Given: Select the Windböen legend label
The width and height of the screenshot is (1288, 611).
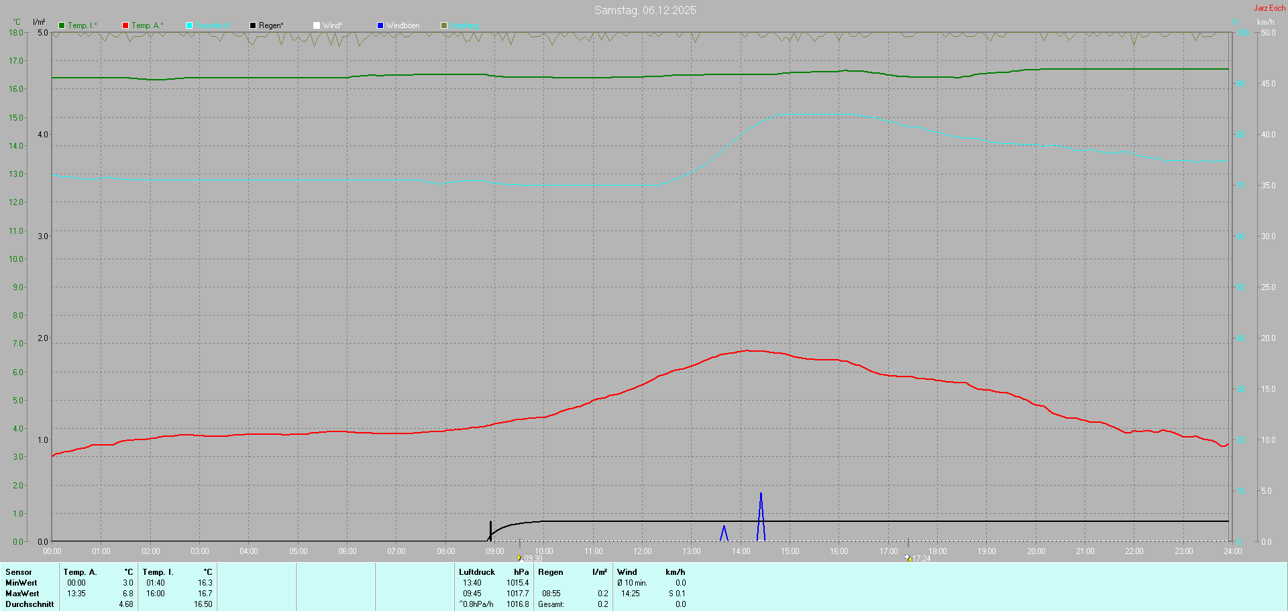Looking at the screenshot, I should point(402,25).
